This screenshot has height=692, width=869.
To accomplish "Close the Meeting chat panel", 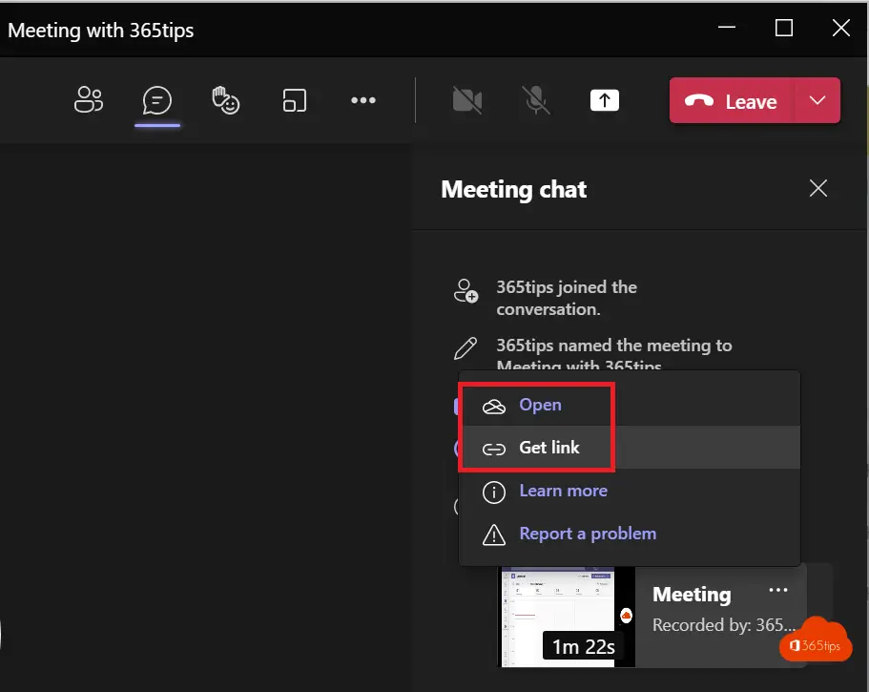I will [818, 189].
